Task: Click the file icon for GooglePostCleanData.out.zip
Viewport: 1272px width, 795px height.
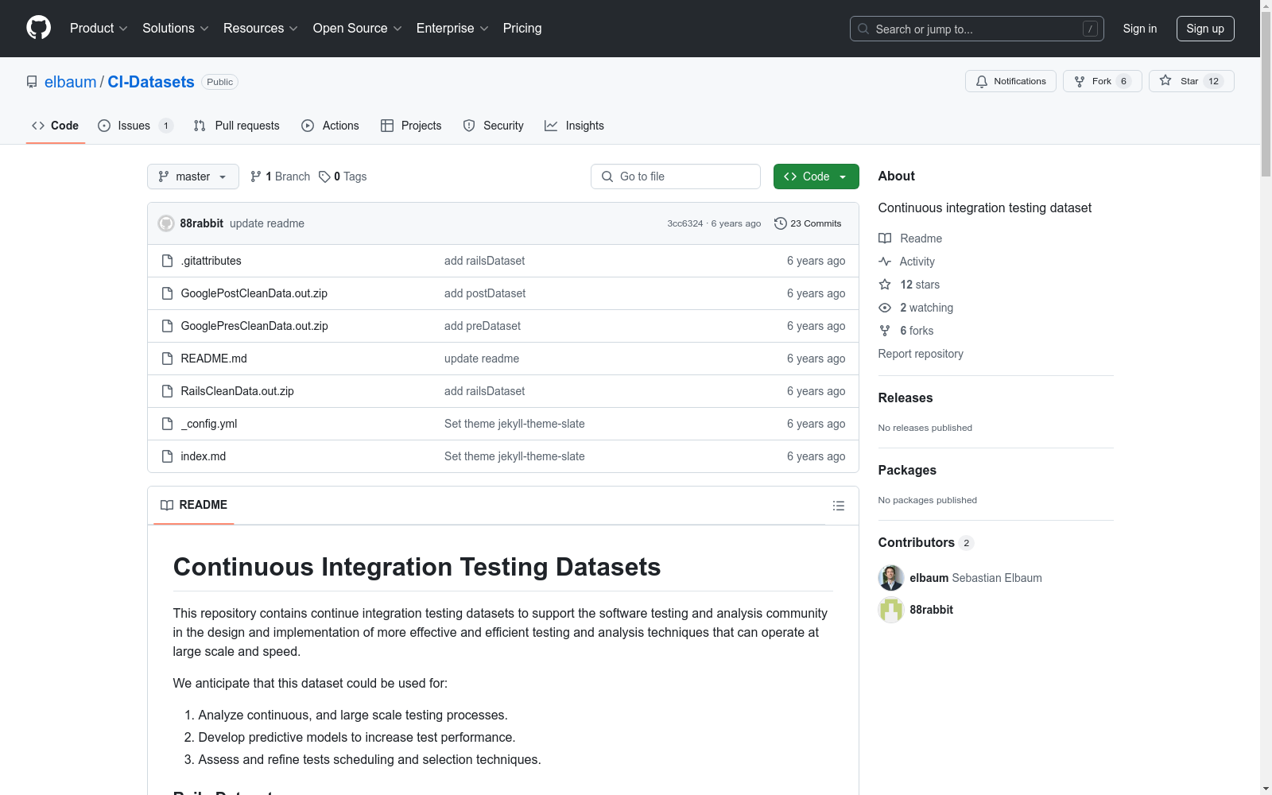Action: click(167, 293)
